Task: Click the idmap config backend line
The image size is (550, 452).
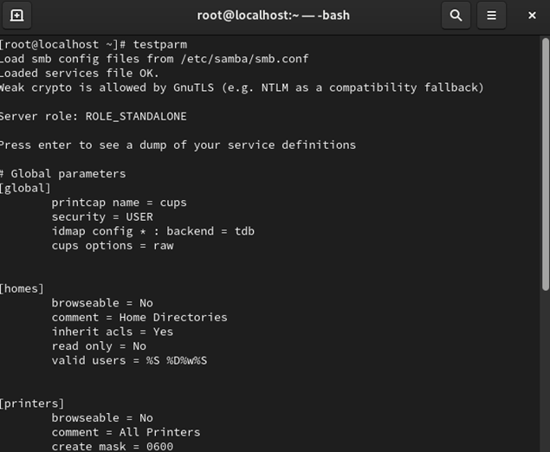Action: click(152, 231)
